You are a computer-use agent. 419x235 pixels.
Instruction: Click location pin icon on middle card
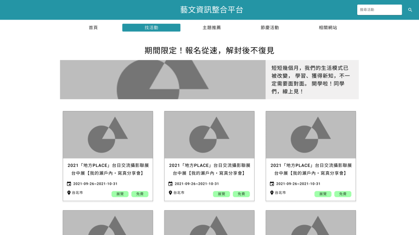(x=171, y=193)
